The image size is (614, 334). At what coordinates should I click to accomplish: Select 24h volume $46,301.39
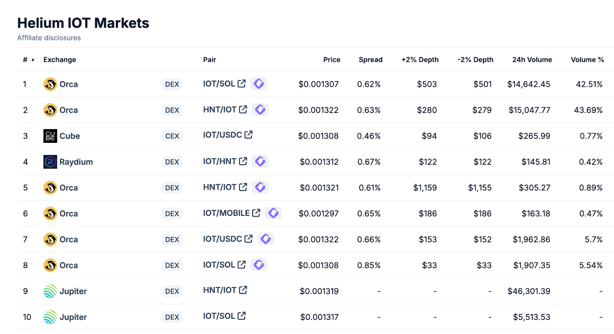529,291
